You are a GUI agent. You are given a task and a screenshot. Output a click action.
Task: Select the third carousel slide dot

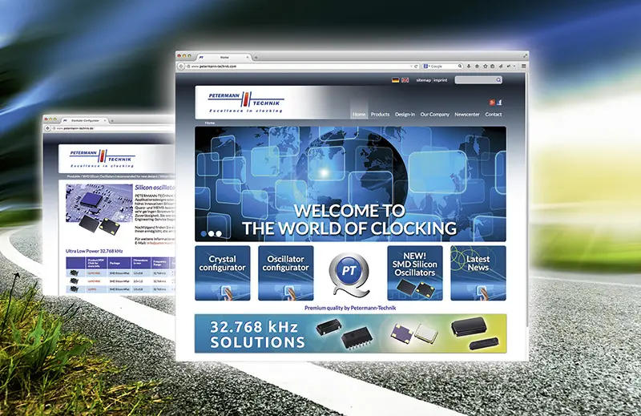219,234
